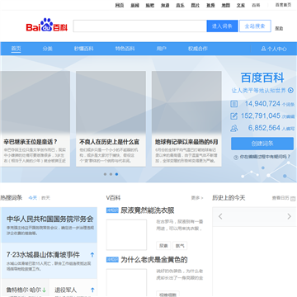Focus the Baike search input field
This screenshot has width=297, height=297.
tap(140, 26)
